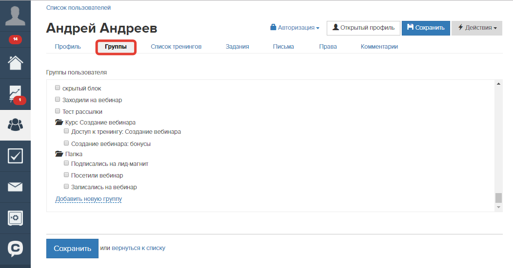Click the top Сохранить button with disk icon

tap(426, 28)
